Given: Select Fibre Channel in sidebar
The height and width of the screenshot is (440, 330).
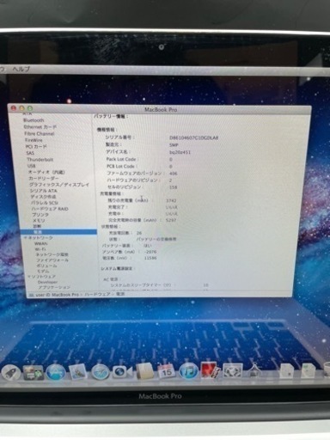Looking at the screenshot, I should tap(40, 134).
